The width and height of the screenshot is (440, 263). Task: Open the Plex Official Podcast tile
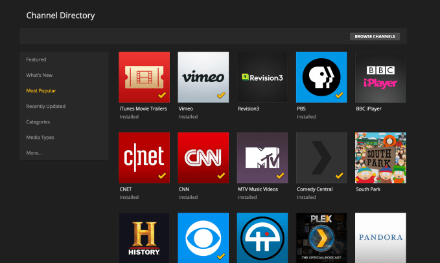coord(321,238)
